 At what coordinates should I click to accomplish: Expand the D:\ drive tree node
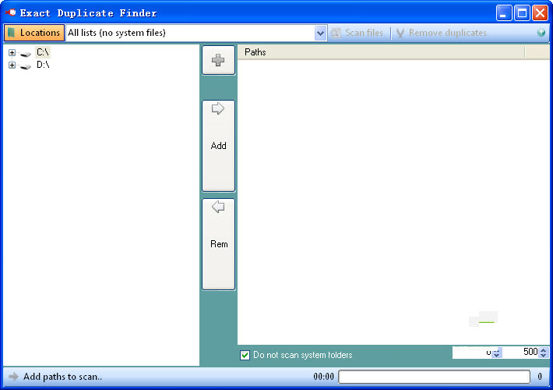tap(12, 65)
